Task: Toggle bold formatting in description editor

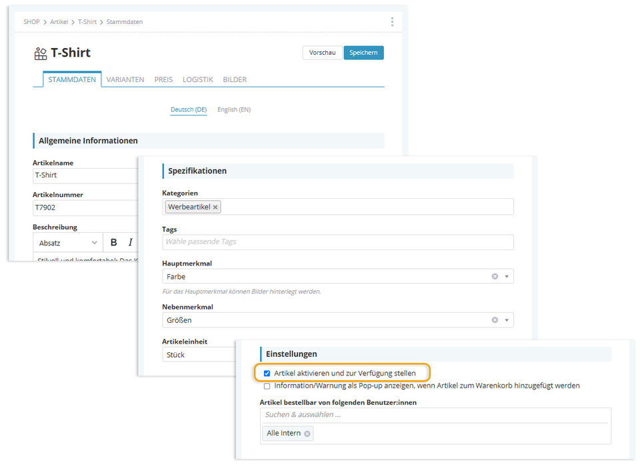Action: click(x=114, y=243)
